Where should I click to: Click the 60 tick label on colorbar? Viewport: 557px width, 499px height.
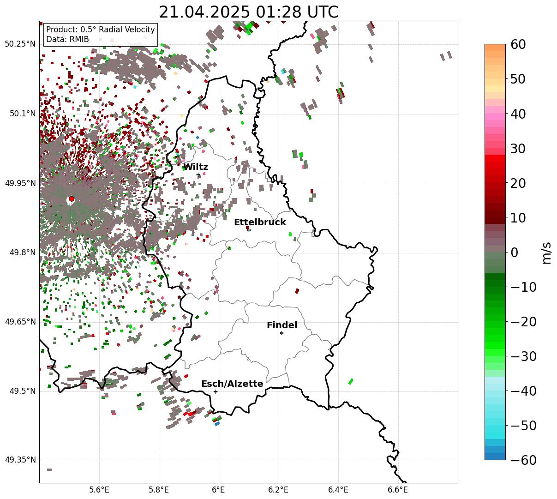(519, 44)
